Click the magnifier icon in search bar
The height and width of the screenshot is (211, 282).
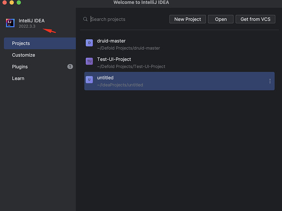pos(86,19)
